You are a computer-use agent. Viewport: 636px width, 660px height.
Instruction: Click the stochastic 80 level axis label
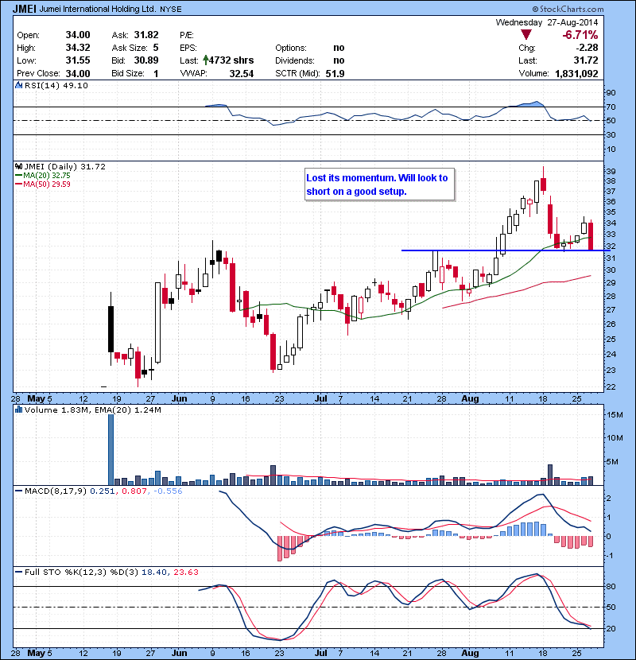[611, 586]
